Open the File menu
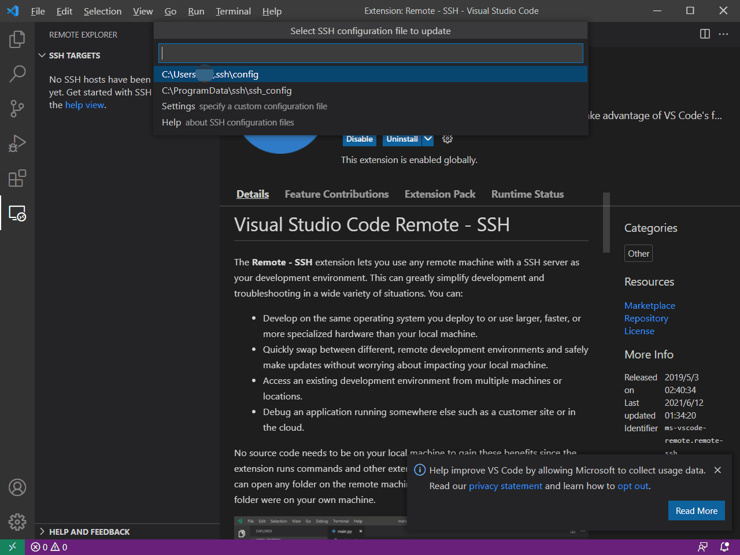 point(38,11)
